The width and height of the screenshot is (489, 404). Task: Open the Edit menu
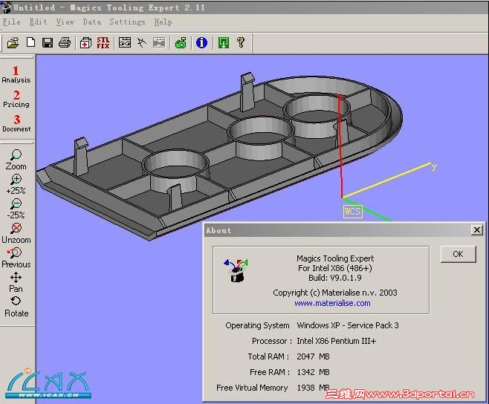(38, 22)
